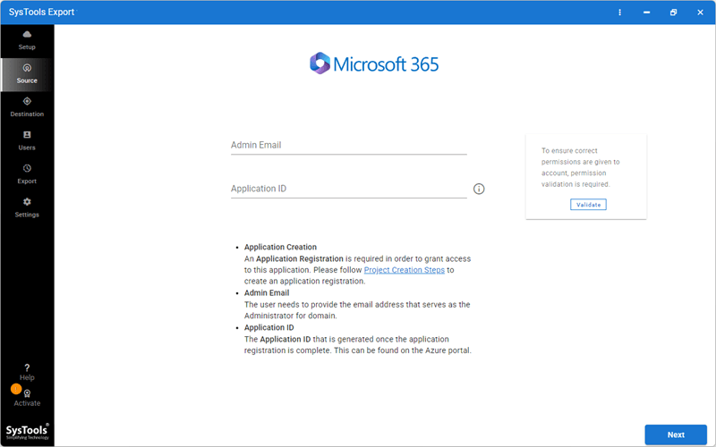Click the 'SysTools Export' window title
The width and height of the screenshot is (716, 447).
click(x=41, y=12)
